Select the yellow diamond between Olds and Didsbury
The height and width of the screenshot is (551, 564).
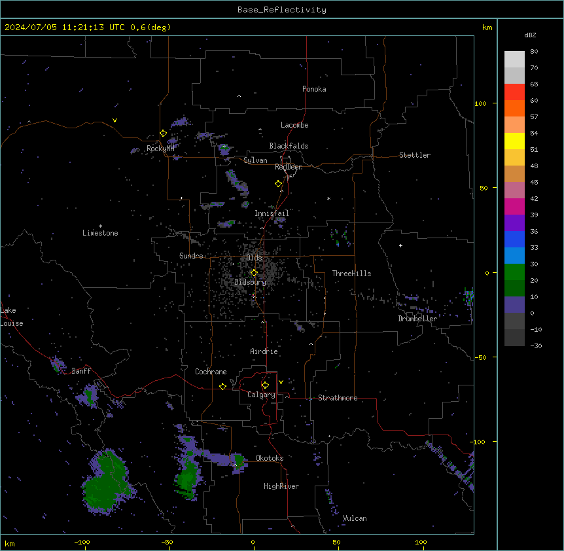click(x=254, y=273)
